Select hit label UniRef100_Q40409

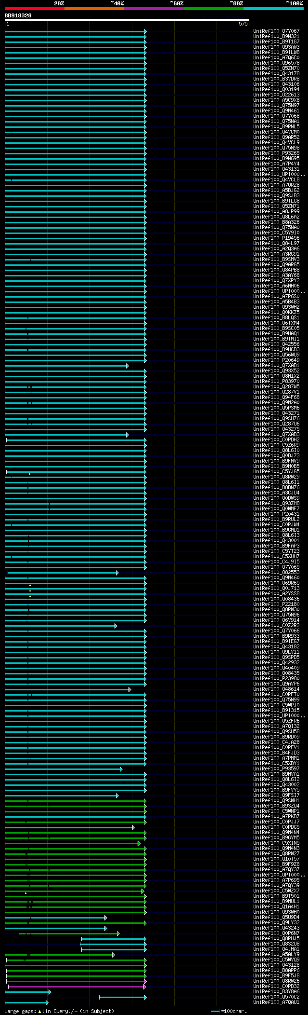coord(276,668)
